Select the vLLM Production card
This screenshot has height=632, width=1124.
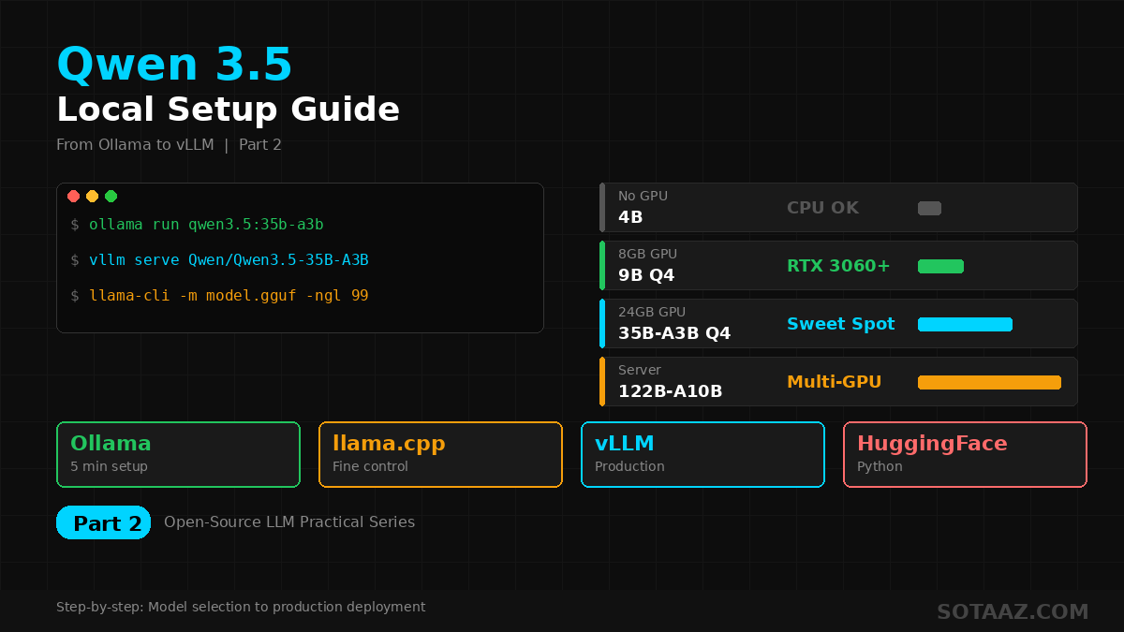702,454
